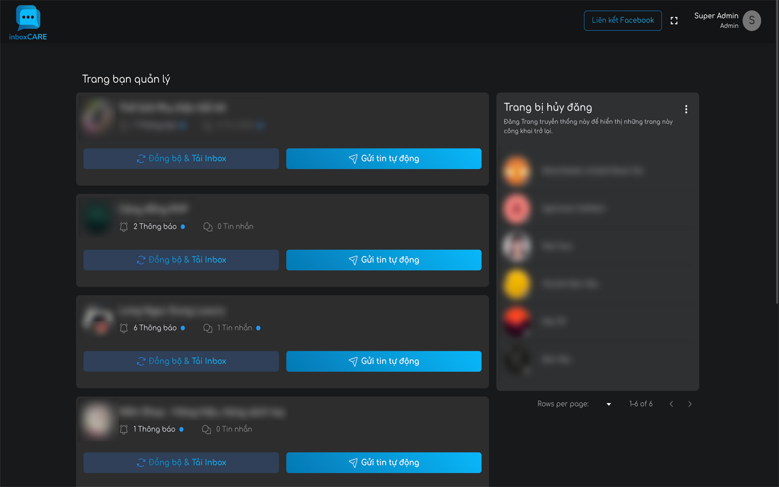Click the inboxCARE logo
This screenshot has height=487, width=779.
coord(28,23)
